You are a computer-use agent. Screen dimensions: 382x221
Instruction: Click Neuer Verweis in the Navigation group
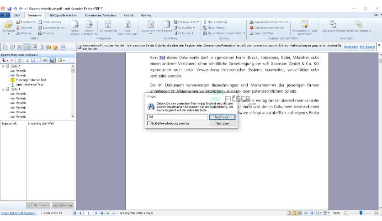[74, 27]
